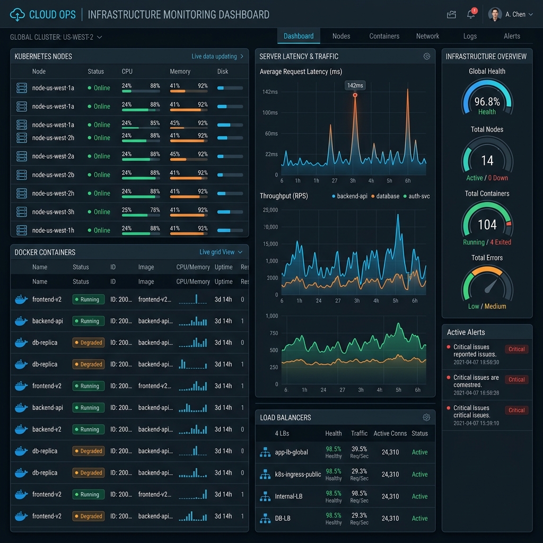Click load balancer icon for k8s-ingress-public

pos(265,474)
